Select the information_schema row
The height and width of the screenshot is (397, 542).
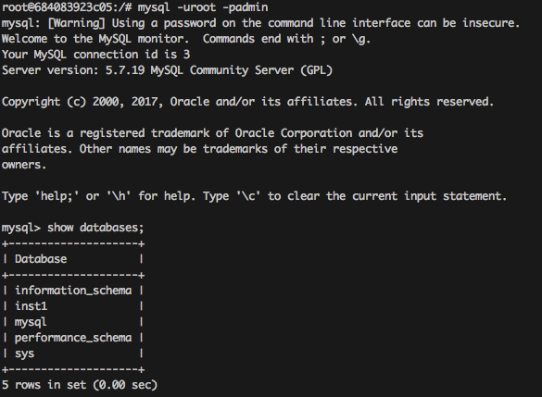(73, 291)
